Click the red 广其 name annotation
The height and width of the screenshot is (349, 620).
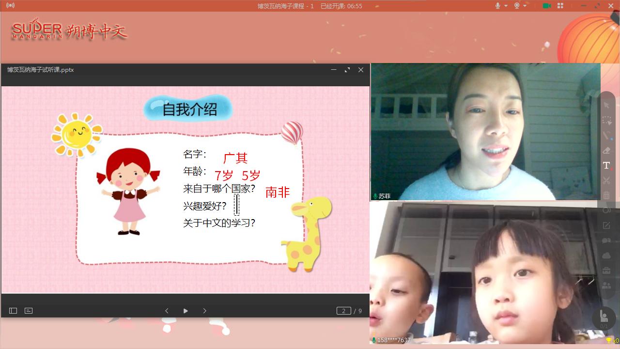[x=235, y=158]
